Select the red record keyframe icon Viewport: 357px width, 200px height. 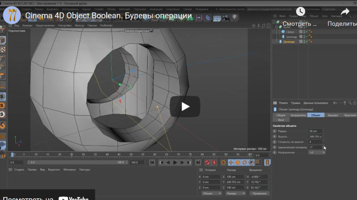[x=207, y=162]
